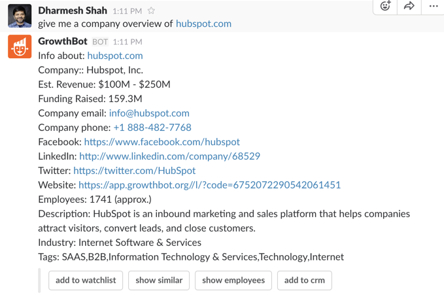
Task: Open the HubSpot Facebook page link
Action: 162,142
